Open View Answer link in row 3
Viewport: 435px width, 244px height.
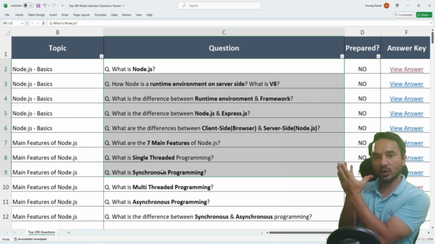click(406, 84)
